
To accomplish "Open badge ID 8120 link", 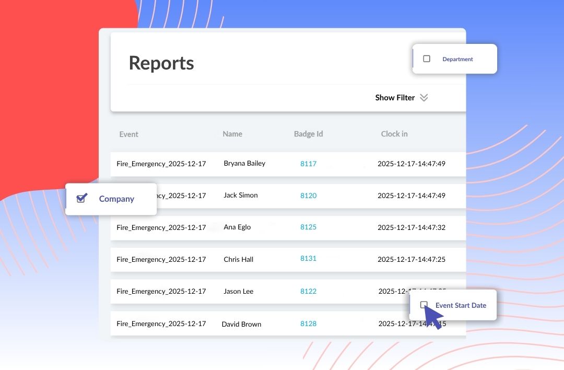I will click(308, 195).
